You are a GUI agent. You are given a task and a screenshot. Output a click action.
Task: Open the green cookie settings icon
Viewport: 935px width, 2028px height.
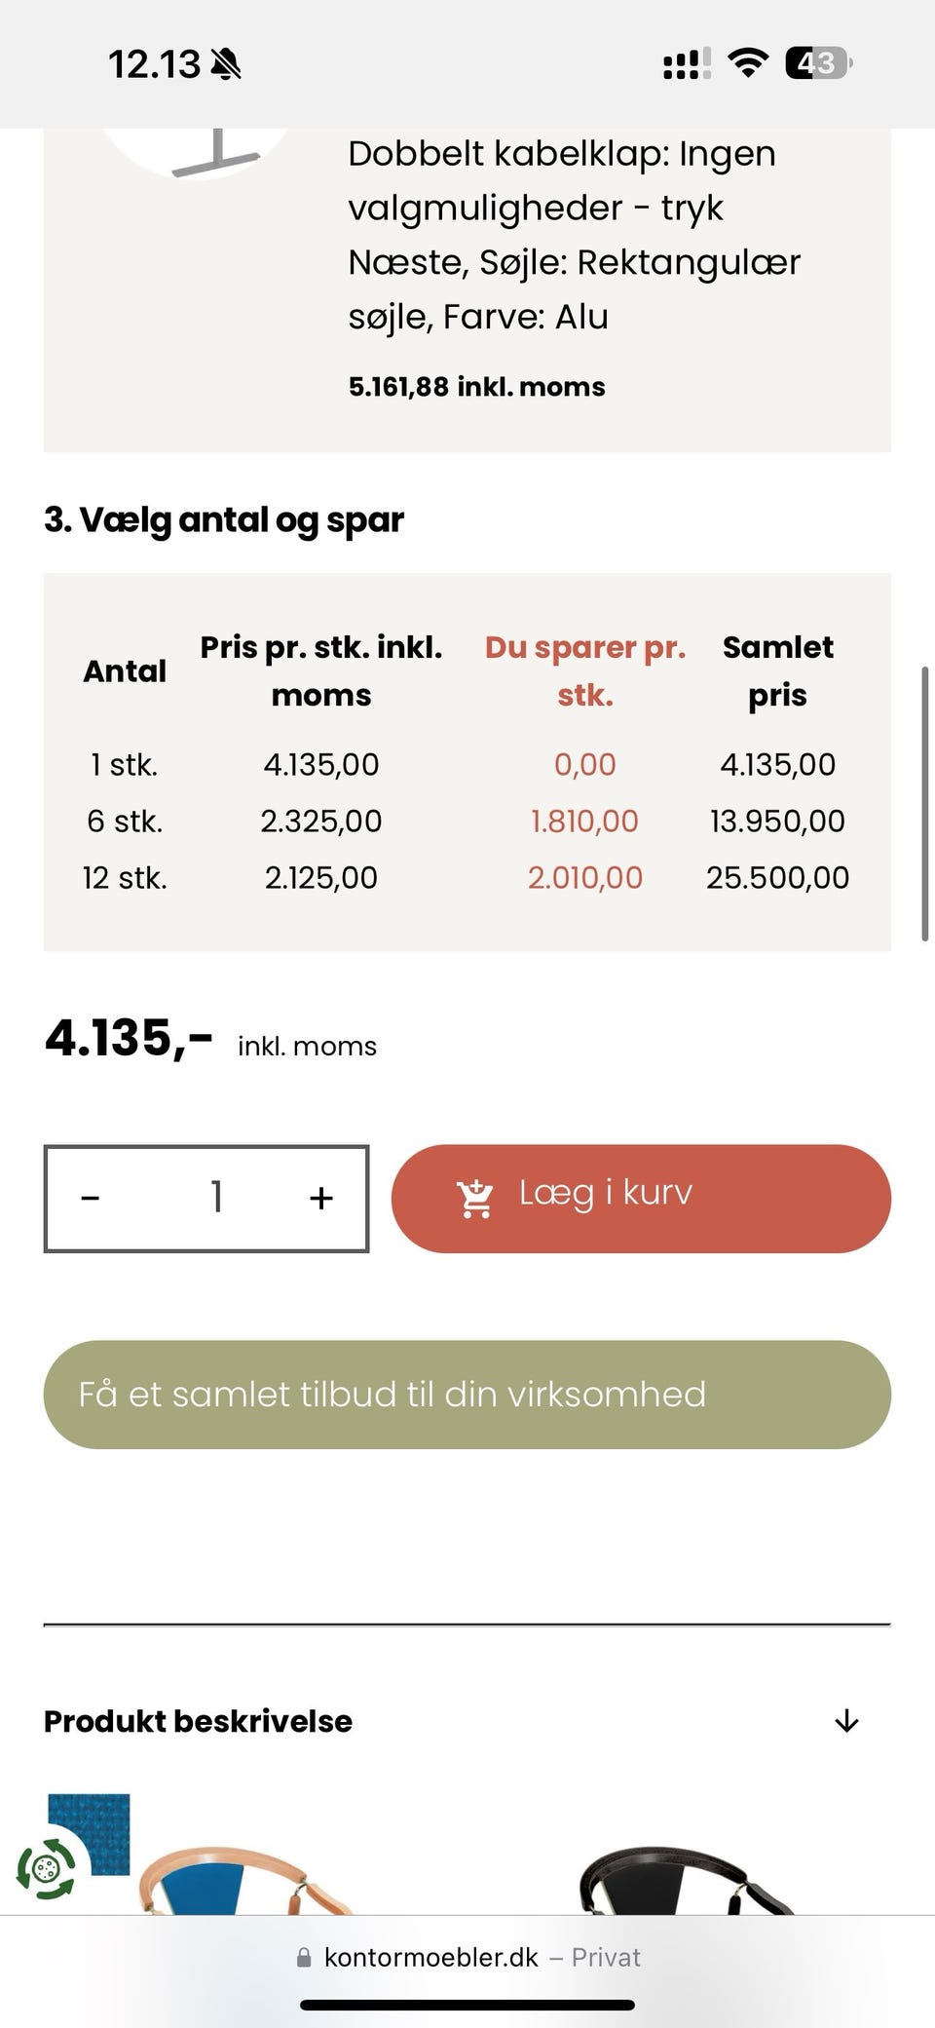click(45, 1868)
